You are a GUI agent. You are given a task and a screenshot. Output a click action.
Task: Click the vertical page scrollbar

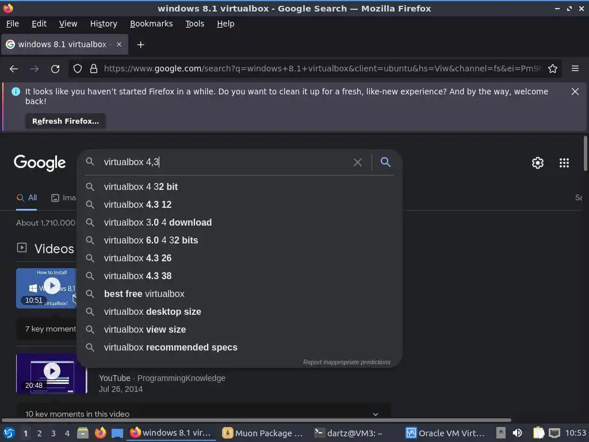pyautogui.click(x=585, y=153)
